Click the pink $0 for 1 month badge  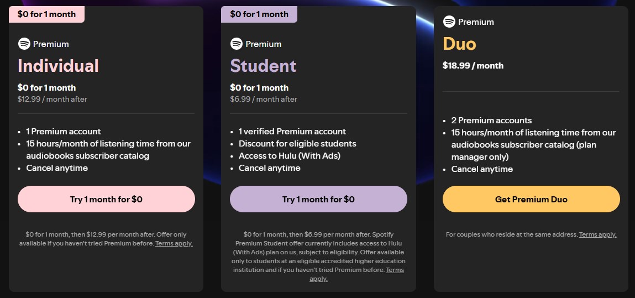click(x=46, y=14)
